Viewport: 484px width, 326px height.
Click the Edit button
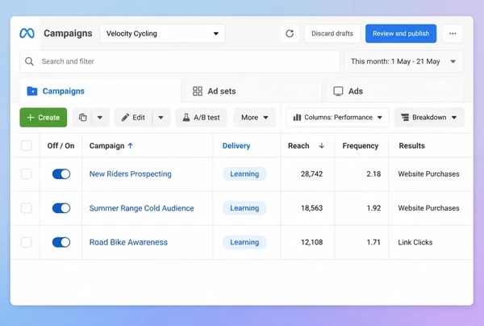[133, 117]
